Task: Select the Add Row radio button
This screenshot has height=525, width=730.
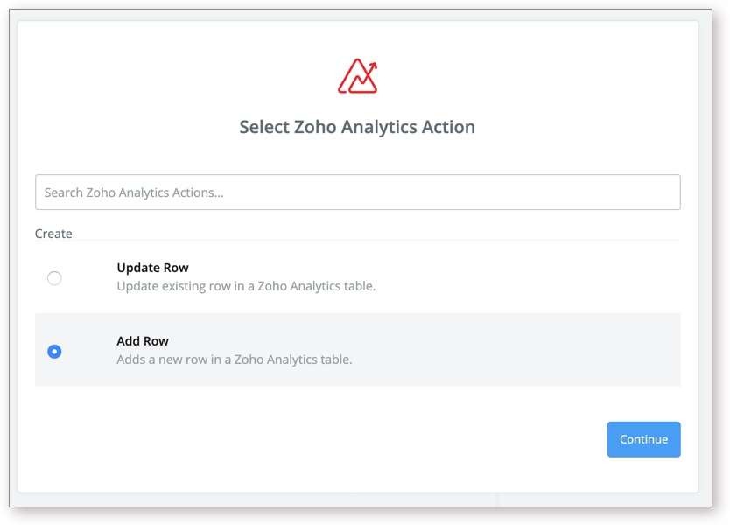Action: 54,352
